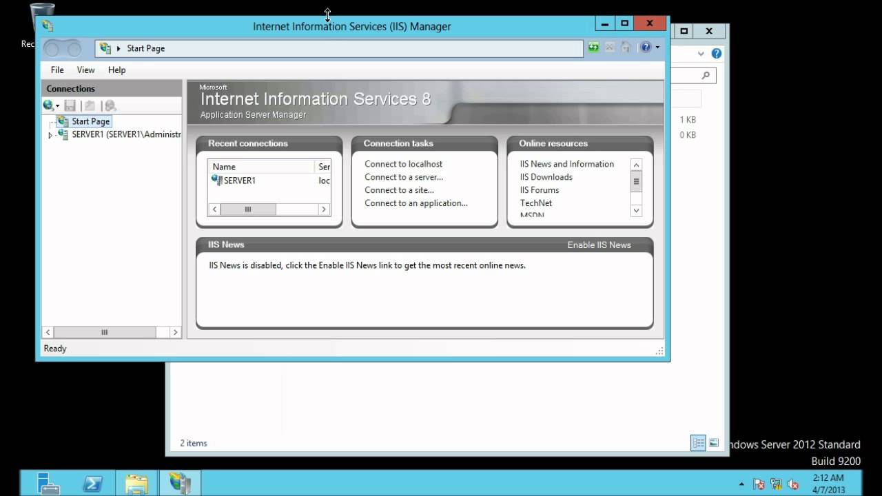Click the blue help question mark icon
This screenshot has width=882, height=496.
point(646,48)
